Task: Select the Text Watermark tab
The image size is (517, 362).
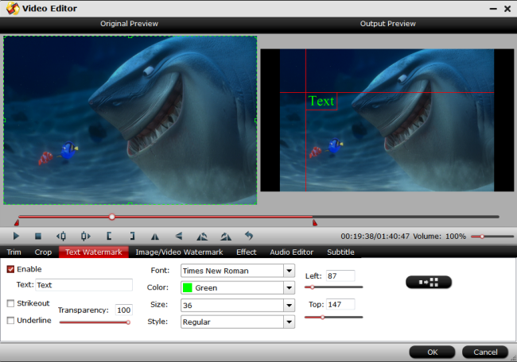Action: coord(94,252)
